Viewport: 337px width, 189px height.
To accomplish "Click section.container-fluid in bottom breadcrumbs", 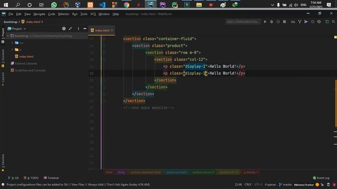I will point(145,172).
